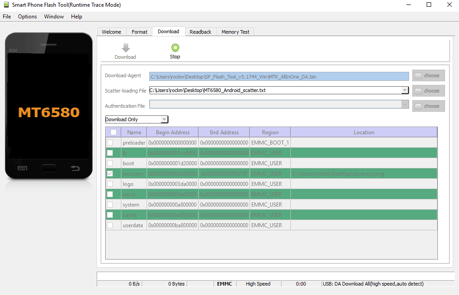The width and height of the screenshot is (459, 295).
Task: Click the 'boot' name cell
Action: 134,163
